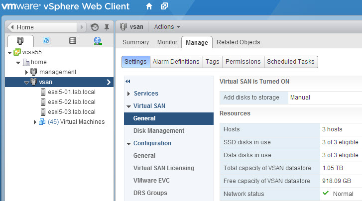Viewport: 362px width, 201px height.
Task: Click host icon for esxi5-02.lab.local
Action: pos(43,102)
